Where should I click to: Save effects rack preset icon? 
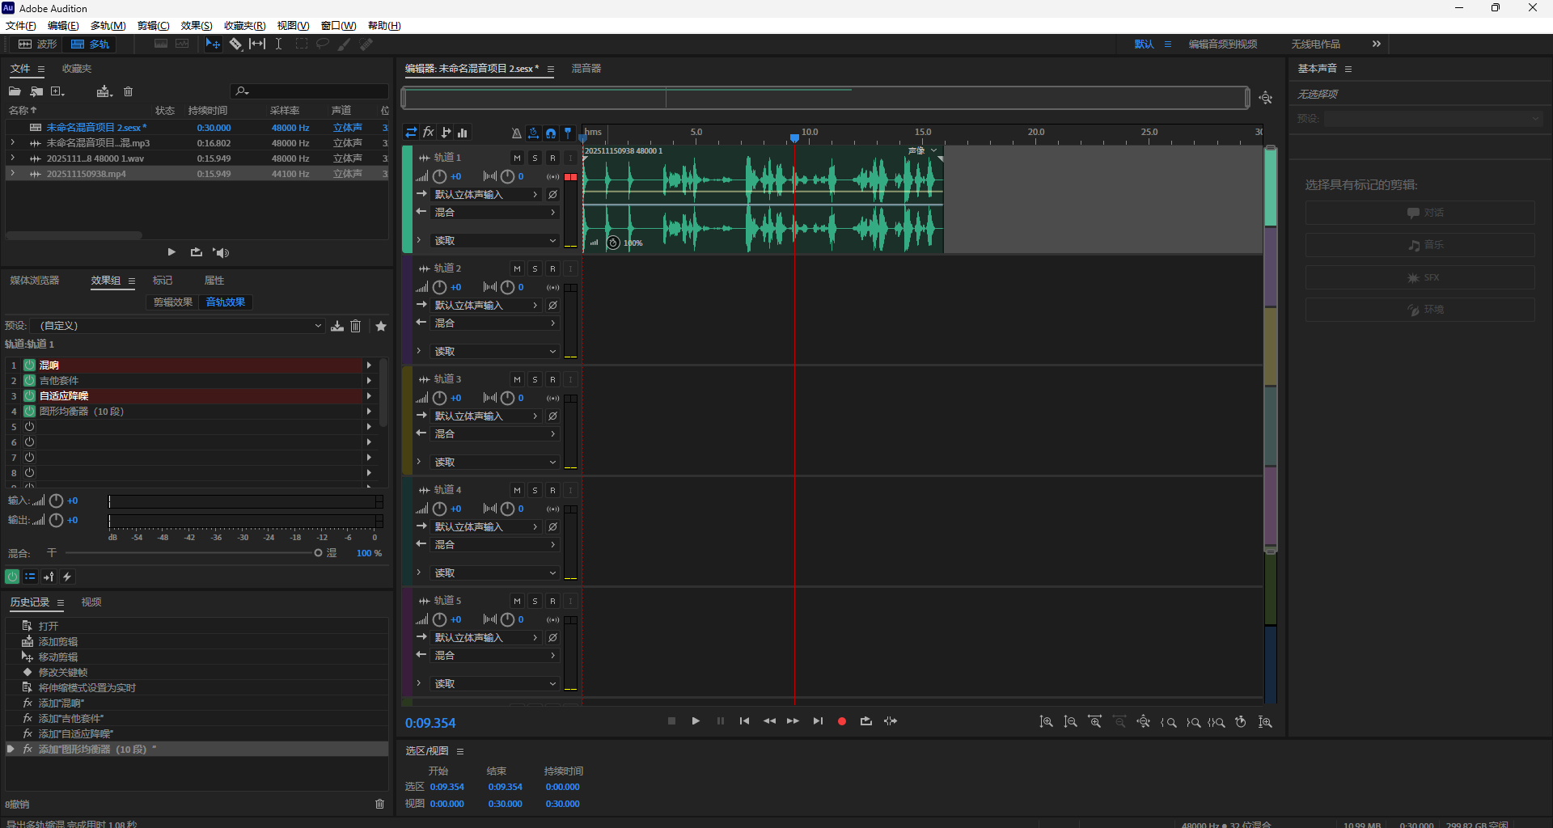337,326
